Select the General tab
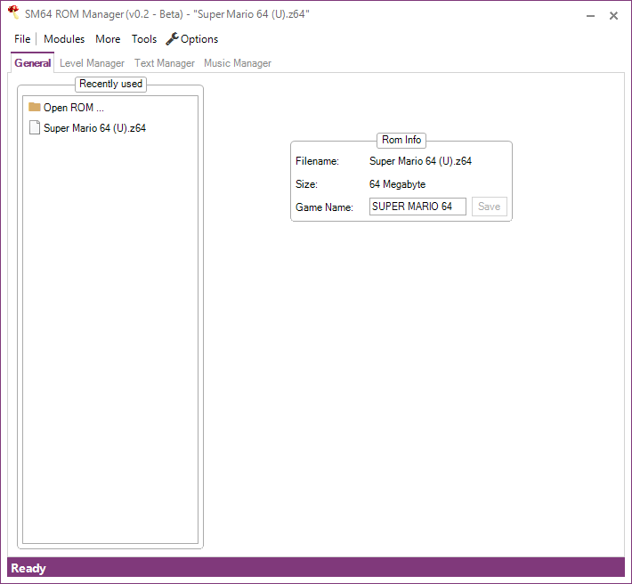The height and width of the screenshot is (584, 632). (x=33, y=63)
